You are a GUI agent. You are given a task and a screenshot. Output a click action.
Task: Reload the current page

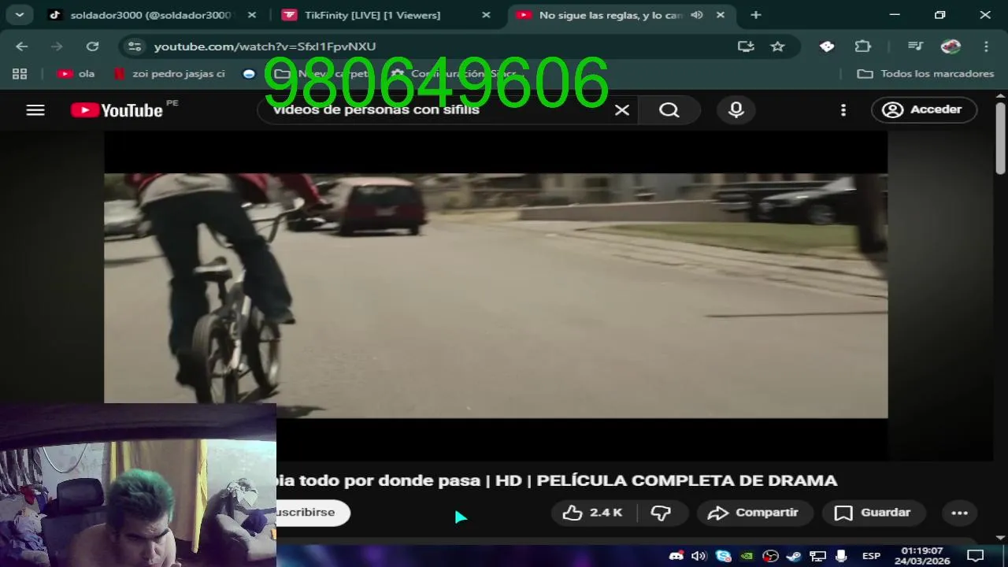[x=92, y=46]
